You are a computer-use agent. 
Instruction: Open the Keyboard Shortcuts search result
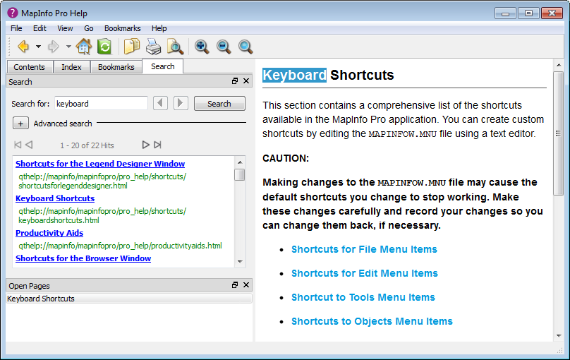click(55, 198)
